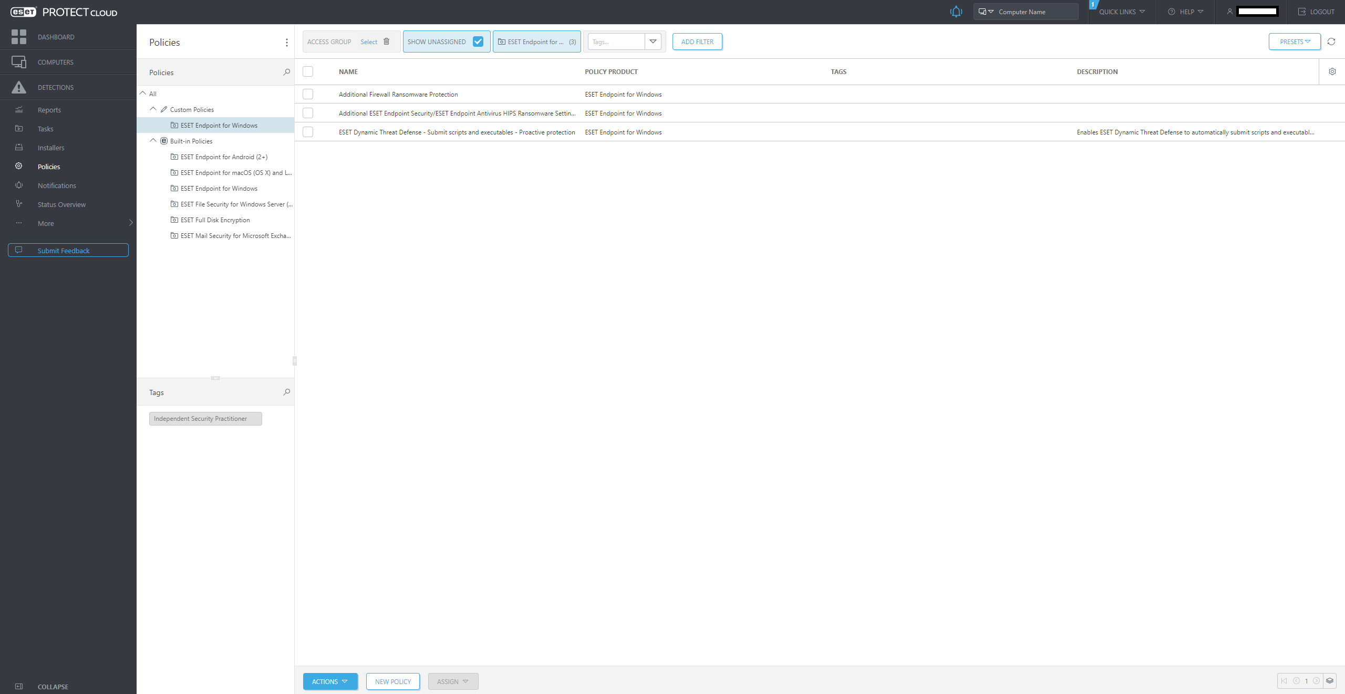This screenshot has width=1345, height=694.
Task: Open the Tags filter dropdown arrow
Action: (653, 42)
